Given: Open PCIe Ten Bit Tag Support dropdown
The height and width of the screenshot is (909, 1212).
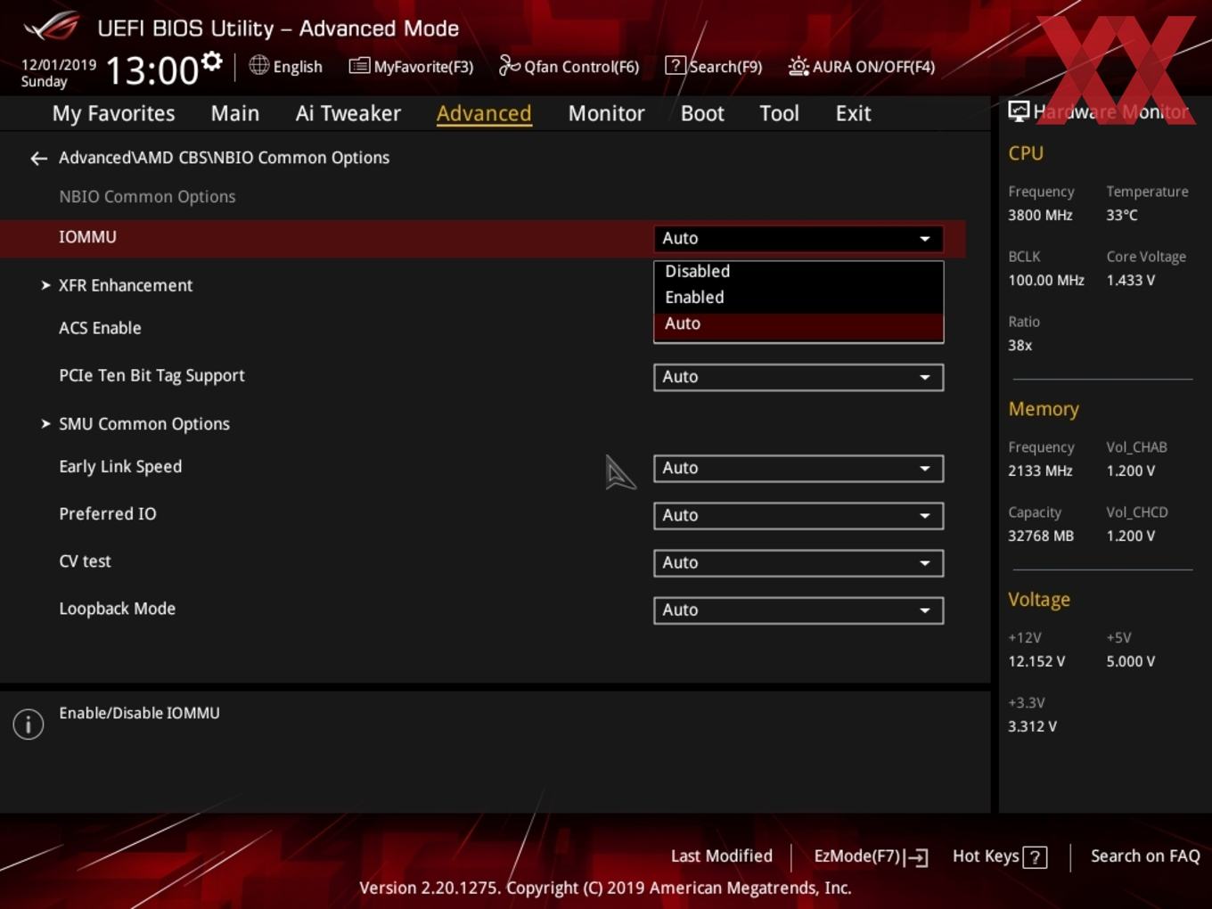Looking at the screenshot, I should click(798, 377).
